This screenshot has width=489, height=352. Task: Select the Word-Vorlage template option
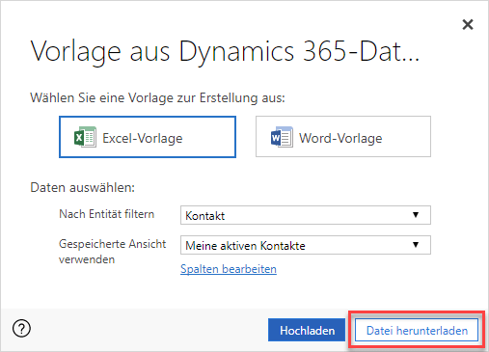343,137
